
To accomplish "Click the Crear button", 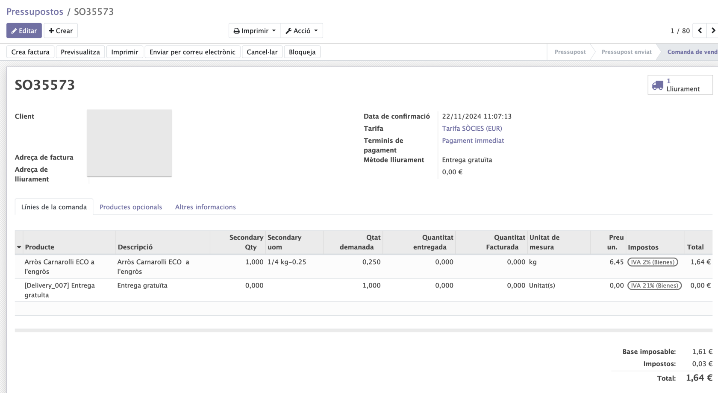I will pos(61,31).
